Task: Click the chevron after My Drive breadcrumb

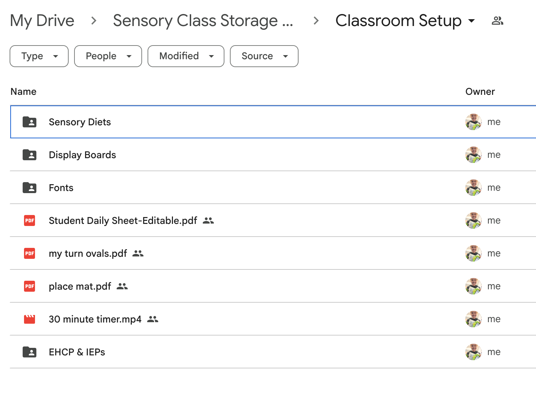Action: (94, 21)
